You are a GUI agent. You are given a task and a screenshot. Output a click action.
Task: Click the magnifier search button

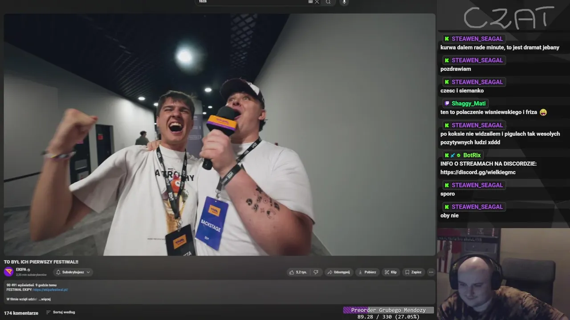pos(328,2)
